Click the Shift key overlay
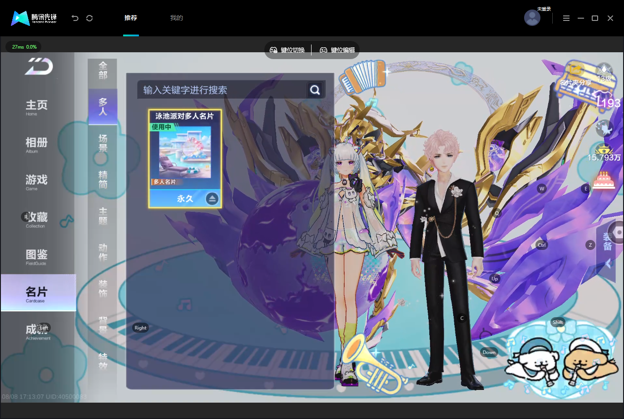The image size is (624, 419). (558, 322)
